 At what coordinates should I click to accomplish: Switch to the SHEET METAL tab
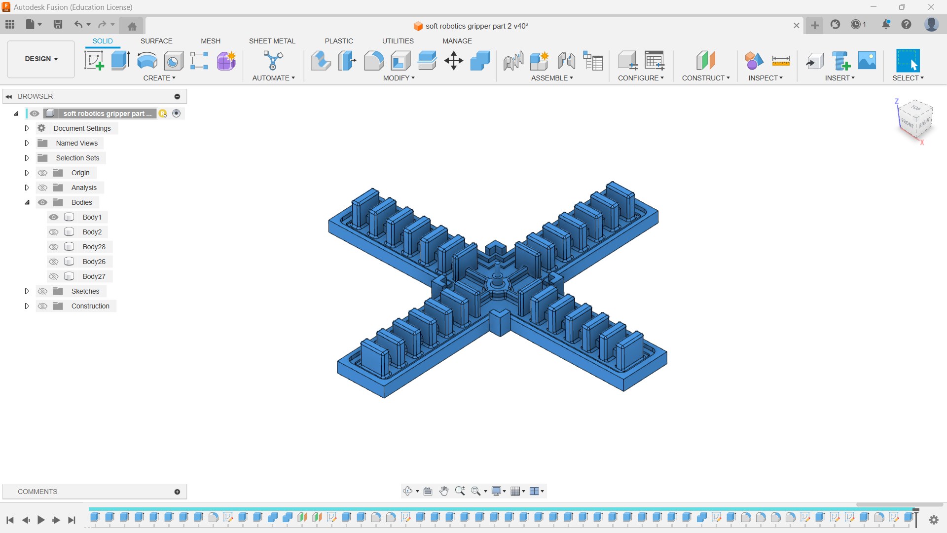(x=272, y=41)
